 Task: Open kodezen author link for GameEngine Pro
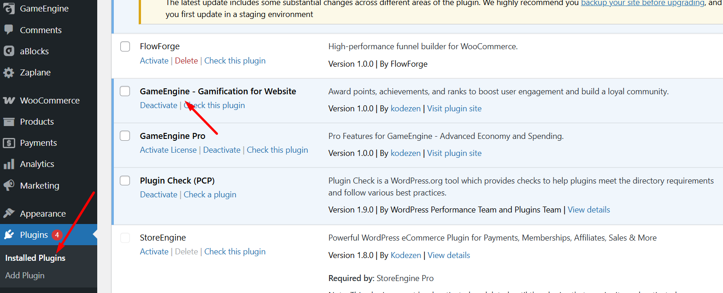(x=406, y=153)
